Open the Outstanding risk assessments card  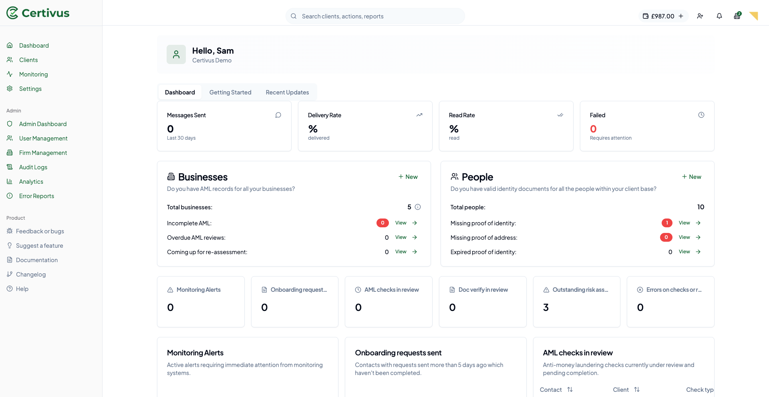[577, 302]
